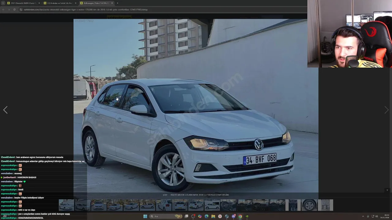Close the BMW 4 Serisi tab

pyautogui.click(x=39, y=3)
